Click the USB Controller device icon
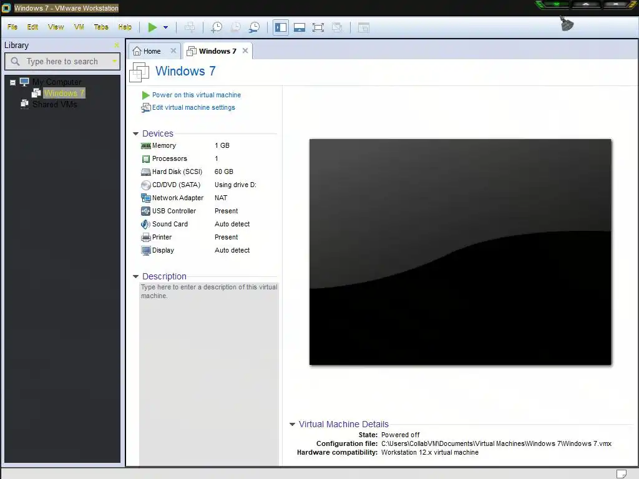The width and height of the screenshot is (639, 479). point(145,211)
